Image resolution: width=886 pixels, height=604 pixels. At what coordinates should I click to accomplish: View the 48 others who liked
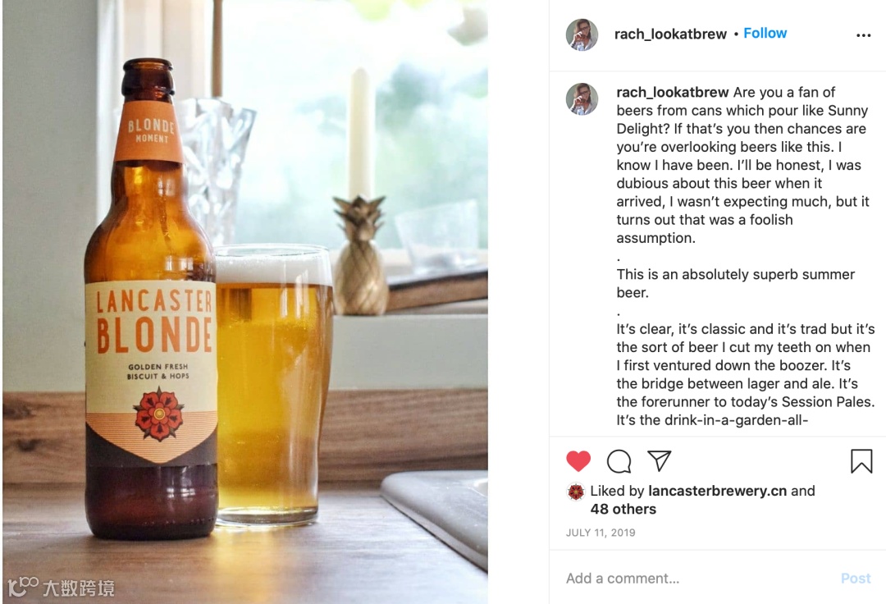pyautogui.click(x=623, y=509)
